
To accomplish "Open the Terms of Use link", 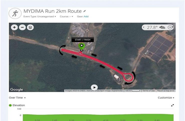I will click(149, 91).
